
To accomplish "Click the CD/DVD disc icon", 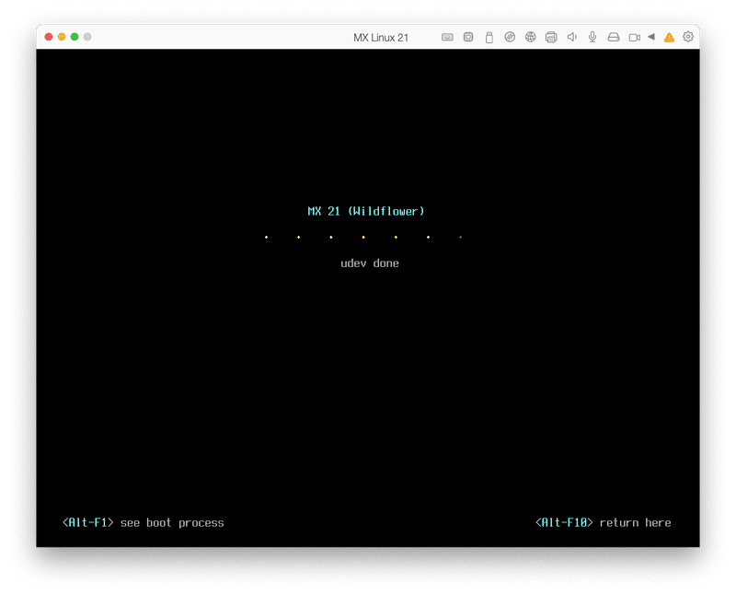I will click(x=510, y=37).
